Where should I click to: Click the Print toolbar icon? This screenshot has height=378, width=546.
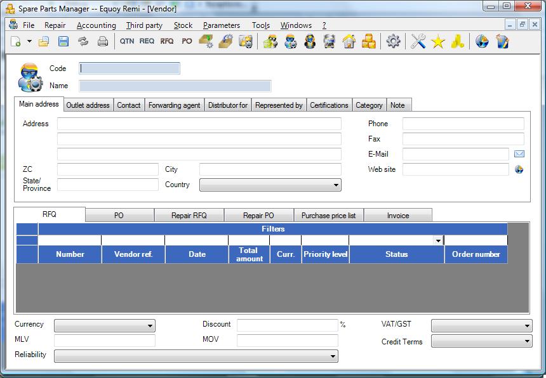click(103, 42)
